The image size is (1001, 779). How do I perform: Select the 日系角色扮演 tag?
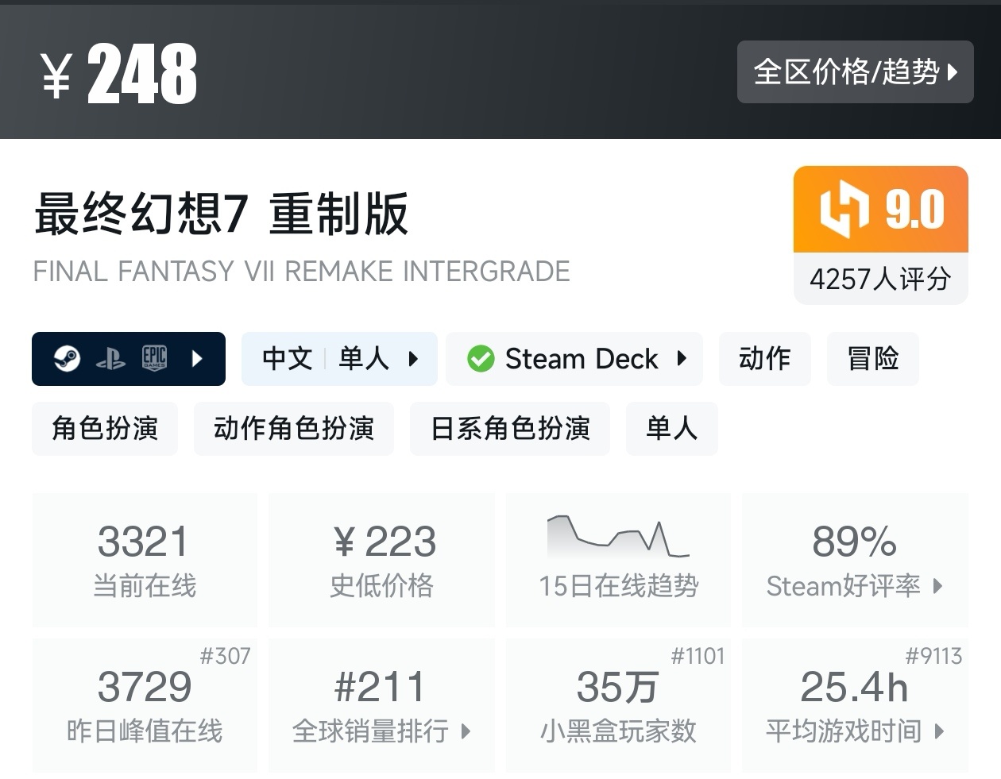coord(510,429)
